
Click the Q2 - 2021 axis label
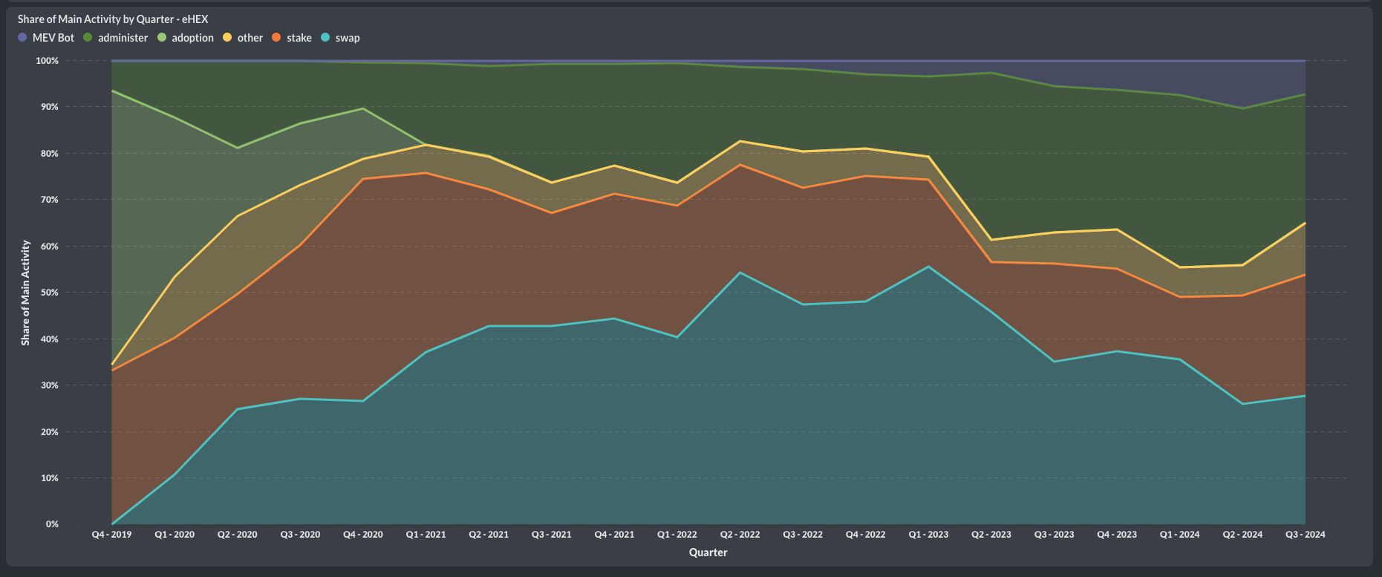coord(489,535)
